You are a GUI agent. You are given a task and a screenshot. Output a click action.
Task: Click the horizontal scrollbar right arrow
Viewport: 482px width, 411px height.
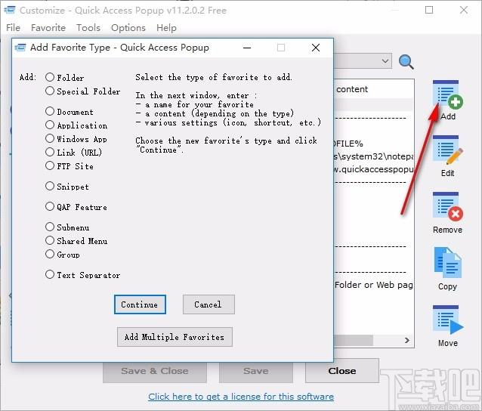coord(407,340)
